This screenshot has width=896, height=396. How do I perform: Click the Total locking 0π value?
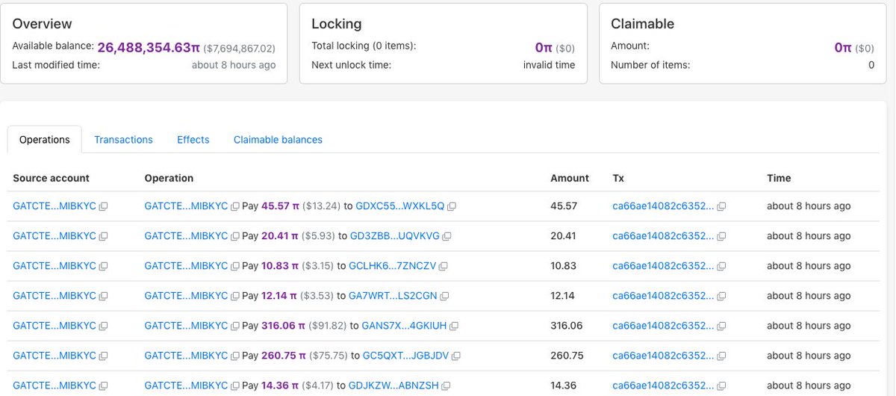tap(544, 47)
